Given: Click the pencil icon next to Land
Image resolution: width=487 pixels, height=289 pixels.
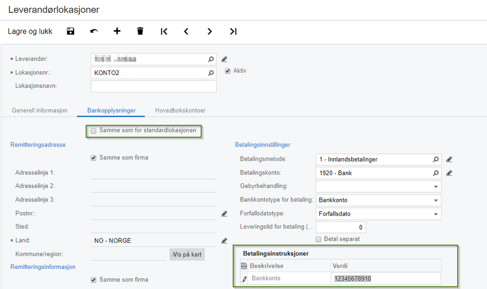Looking at the screenshot, I should coord(224,241).
